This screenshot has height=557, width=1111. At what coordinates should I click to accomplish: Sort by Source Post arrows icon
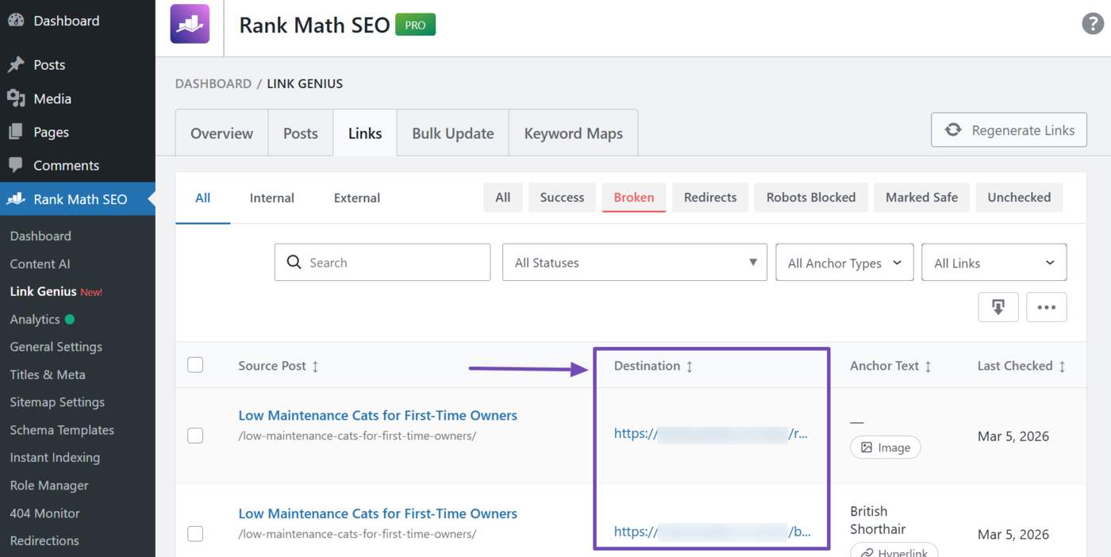(x=315, y=366)
